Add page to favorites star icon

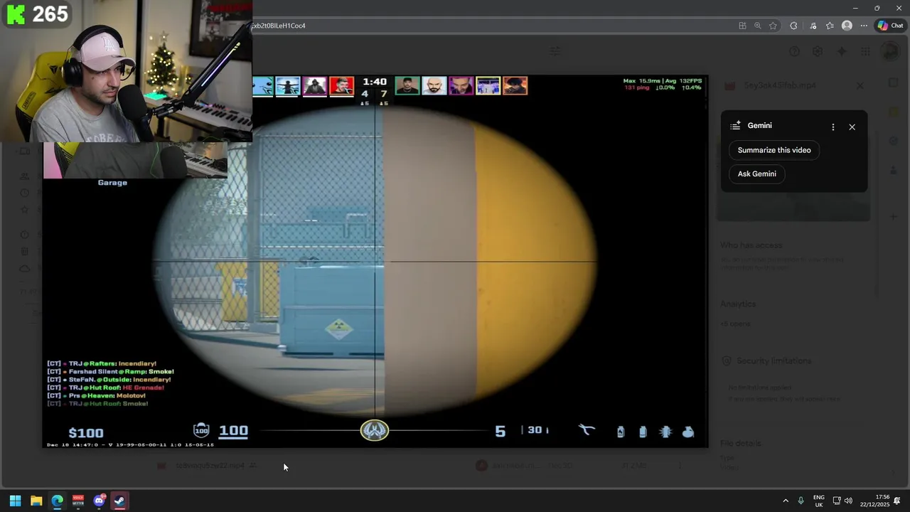[x=773, y=26]
